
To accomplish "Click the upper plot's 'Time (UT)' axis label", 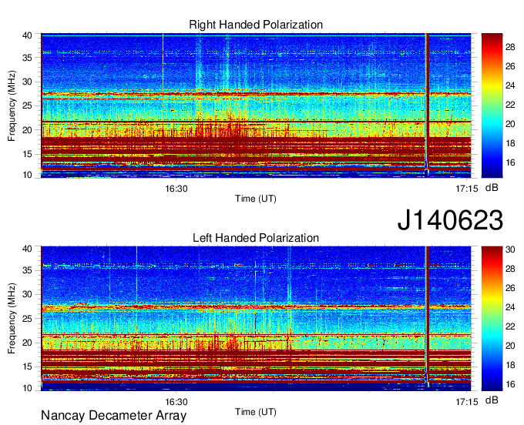I will point(256,199).
